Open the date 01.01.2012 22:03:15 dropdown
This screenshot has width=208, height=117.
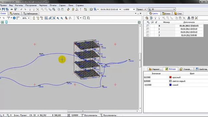tap(120, 9)
